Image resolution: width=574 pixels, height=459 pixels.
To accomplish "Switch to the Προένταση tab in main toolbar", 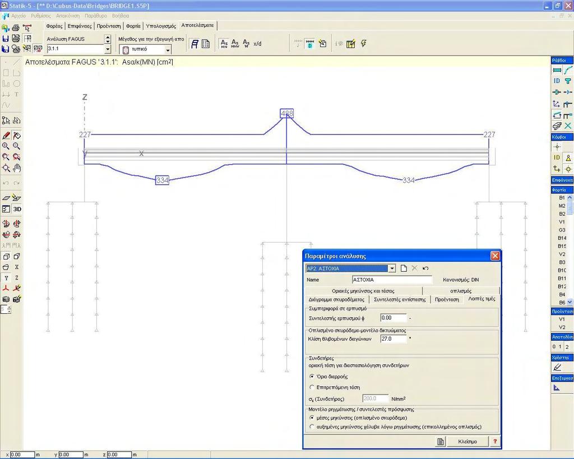I will [x=109, y=26].
